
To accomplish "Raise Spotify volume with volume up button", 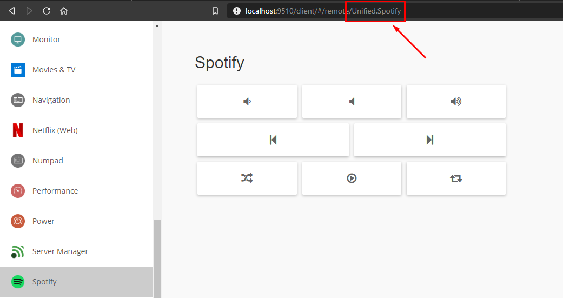I will click(x=456, y=101).
